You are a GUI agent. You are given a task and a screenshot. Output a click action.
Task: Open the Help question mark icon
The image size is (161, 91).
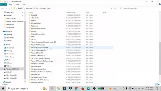(159, 4)
